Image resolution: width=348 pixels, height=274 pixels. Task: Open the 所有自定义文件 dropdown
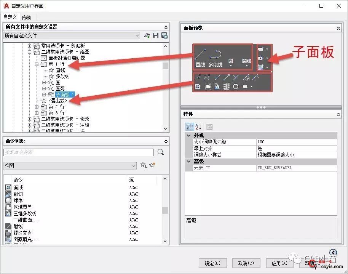coord(72,35)
